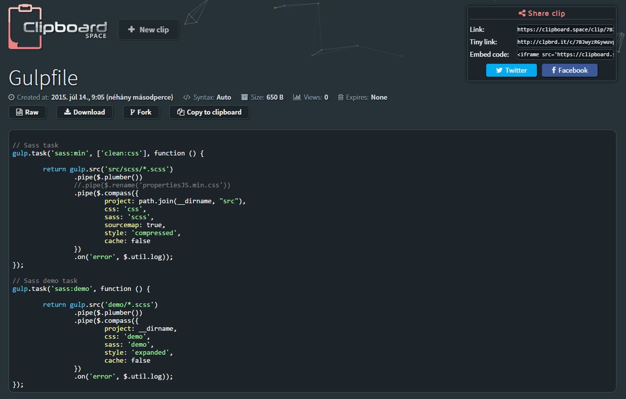The width and height of the screenshot is (626, 399).
Task: Open the raw view via Raw button
Action: (x=27, y=112)
